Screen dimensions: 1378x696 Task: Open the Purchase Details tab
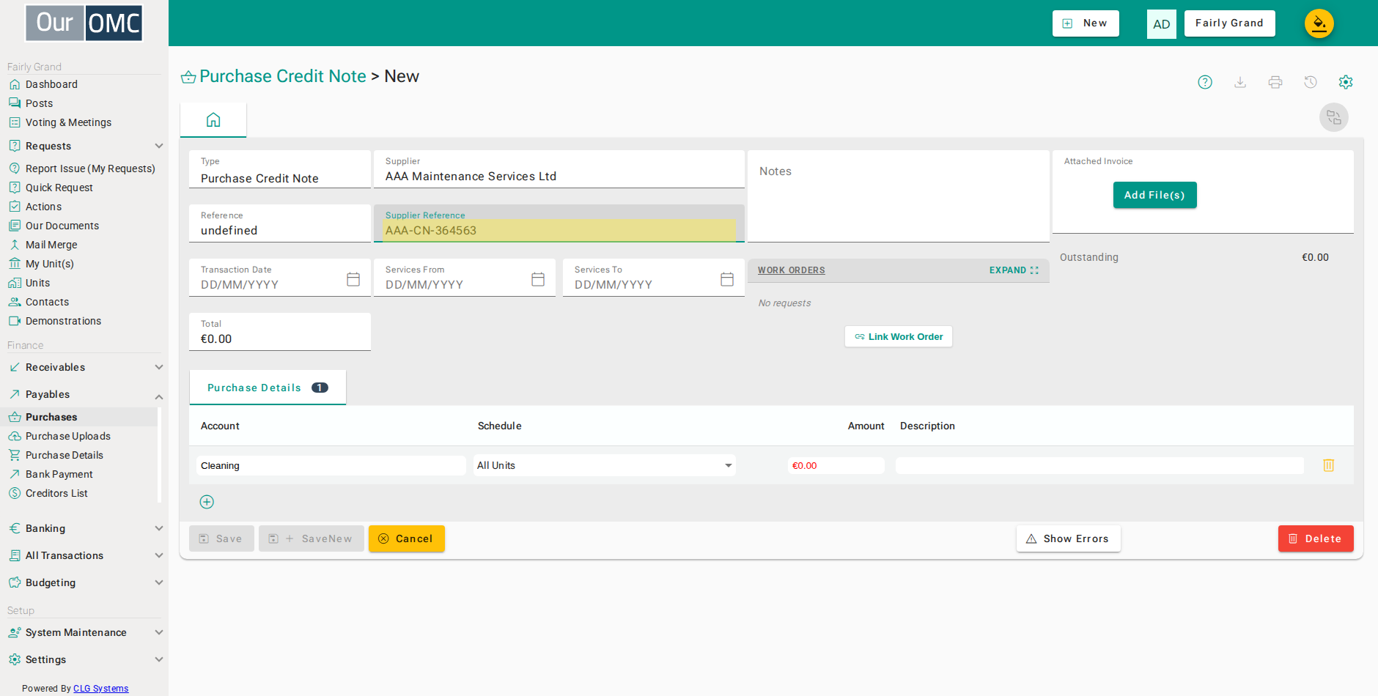[268, 388]
